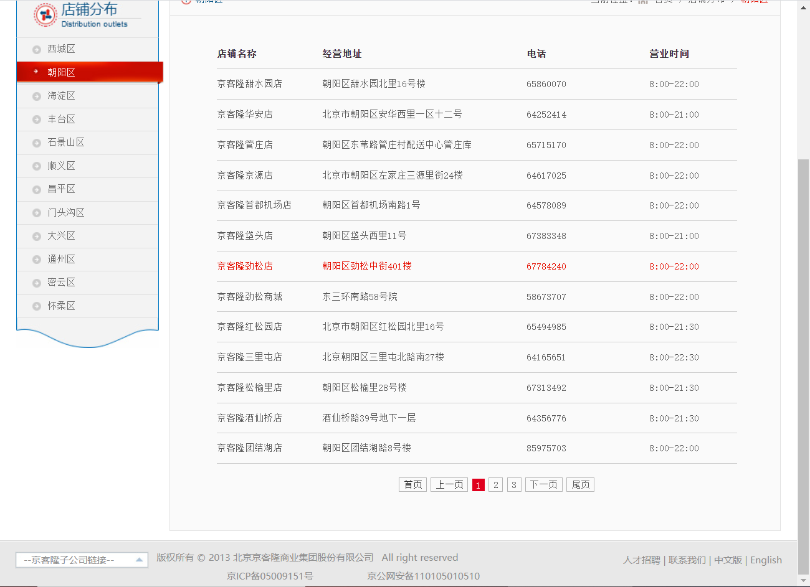Viewport: 810px width, 587px height.
Task: Click the 营业时间 column header
Action: pos(669,54)
